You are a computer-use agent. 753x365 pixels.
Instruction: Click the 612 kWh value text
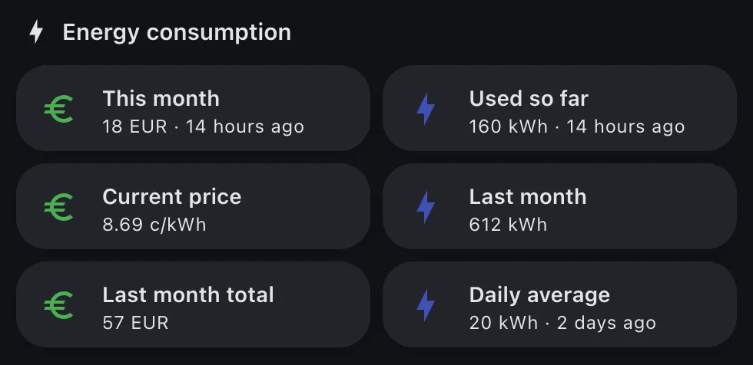tap(508, 225)
